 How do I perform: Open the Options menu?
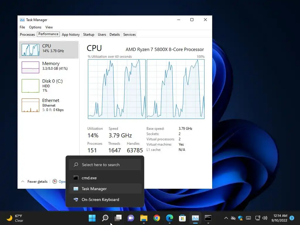pos(35,27)
